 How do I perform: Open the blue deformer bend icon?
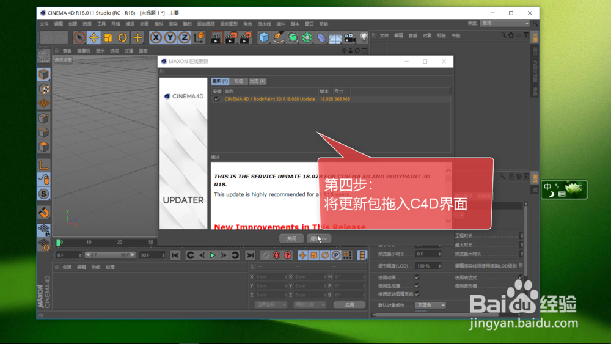(321, 38)
